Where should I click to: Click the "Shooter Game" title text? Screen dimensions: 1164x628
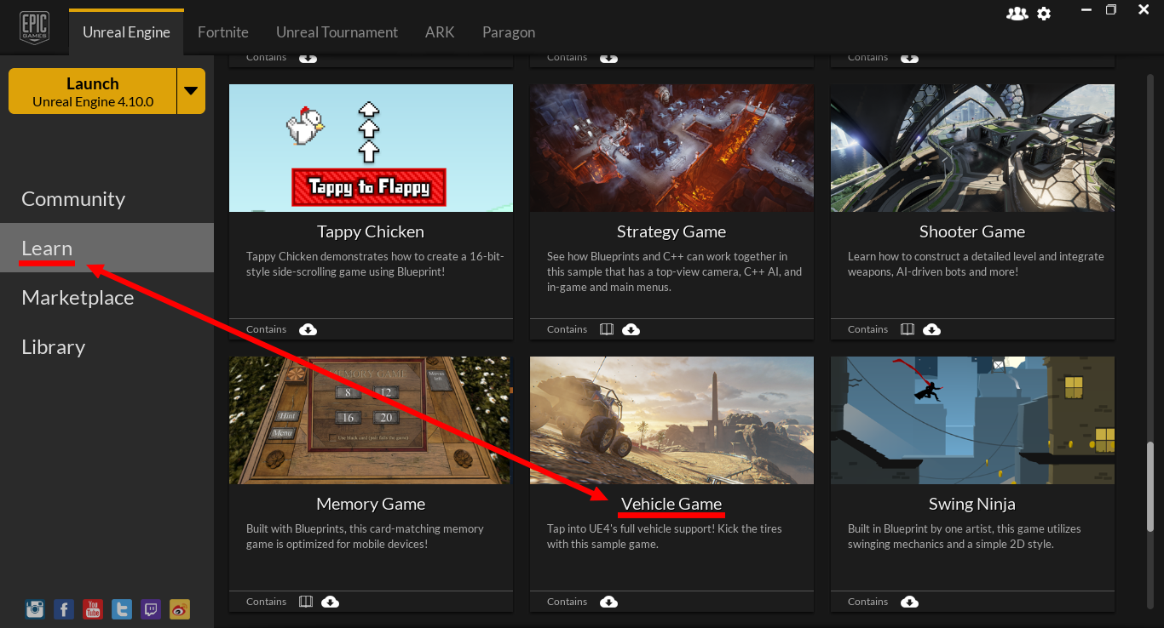coord(972,231)
